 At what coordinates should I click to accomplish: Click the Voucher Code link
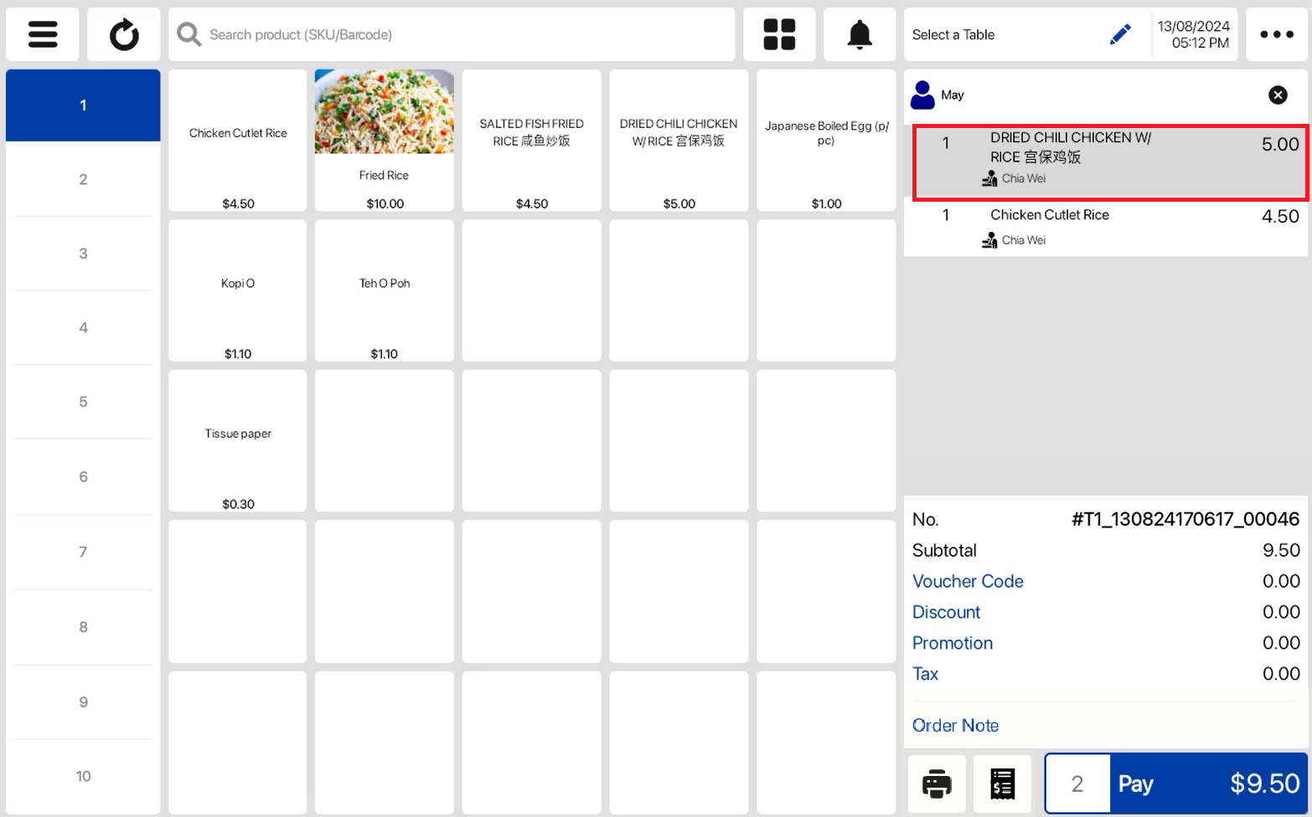pos(968,581)
